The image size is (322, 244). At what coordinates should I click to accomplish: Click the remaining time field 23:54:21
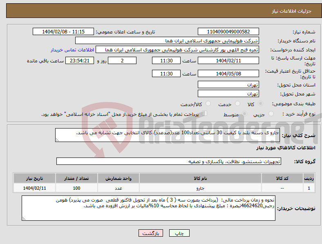[x=80, y=61]
